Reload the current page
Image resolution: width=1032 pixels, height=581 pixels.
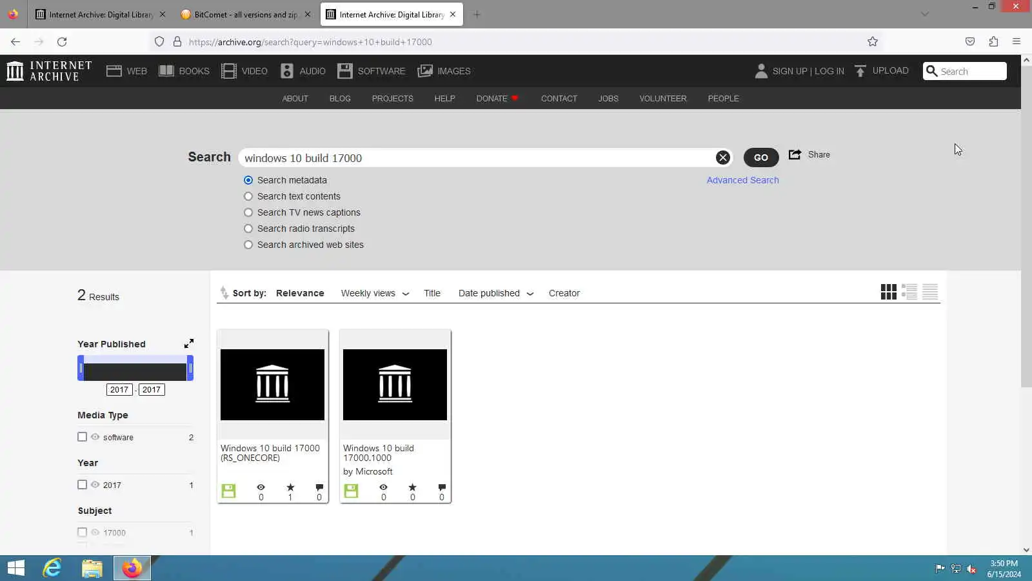point(62,42)
